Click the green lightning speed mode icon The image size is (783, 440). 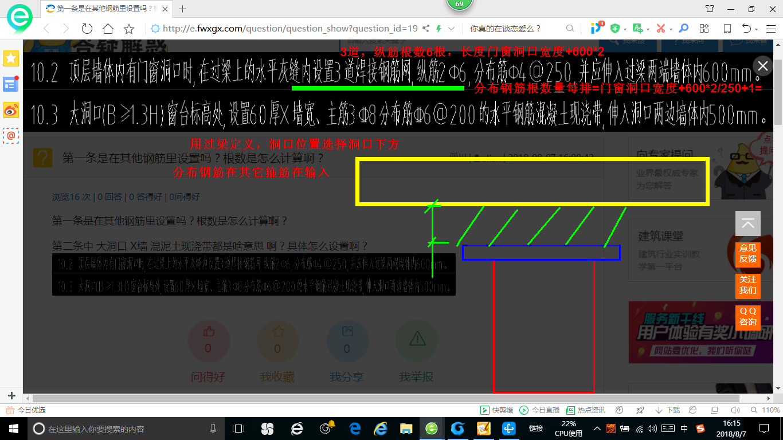click(439, 29)
